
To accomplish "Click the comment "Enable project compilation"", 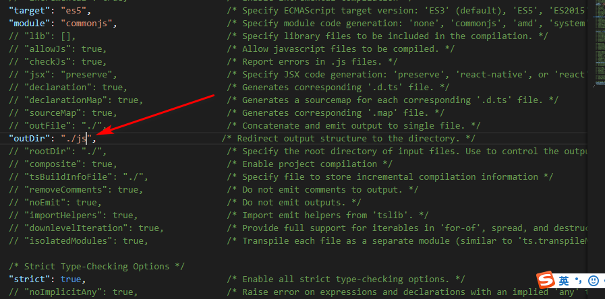I will pyautogui.click(x=310, y=164).
